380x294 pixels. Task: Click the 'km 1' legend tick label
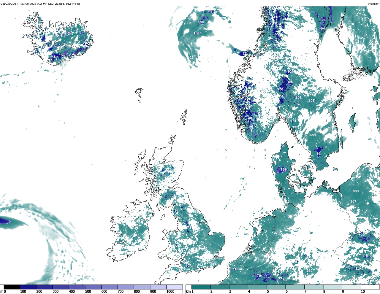[189, 292]
